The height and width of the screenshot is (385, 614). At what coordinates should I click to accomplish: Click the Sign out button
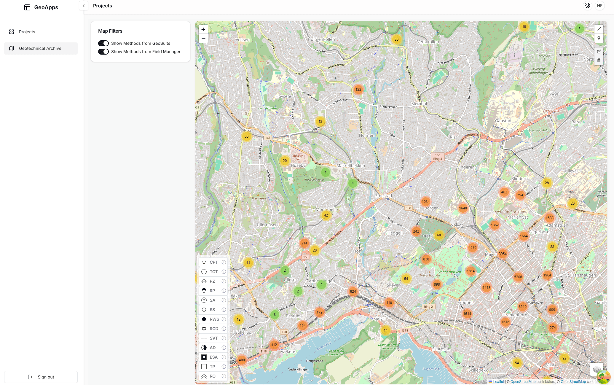(41, 377)
